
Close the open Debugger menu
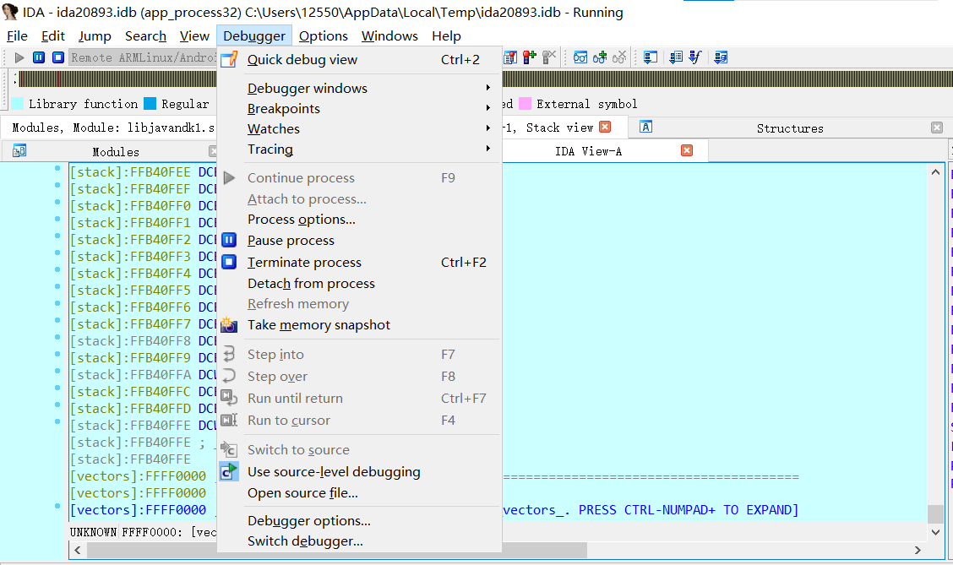point(254,35)
